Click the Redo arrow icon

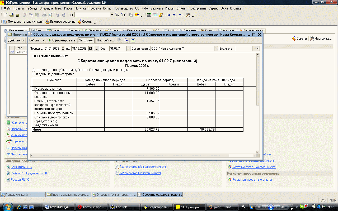63,15
